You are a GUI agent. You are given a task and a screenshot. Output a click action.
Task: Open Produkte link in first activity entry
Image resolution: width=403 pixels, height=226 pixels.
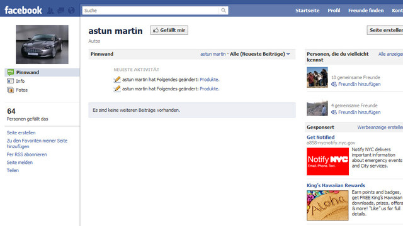209,80
